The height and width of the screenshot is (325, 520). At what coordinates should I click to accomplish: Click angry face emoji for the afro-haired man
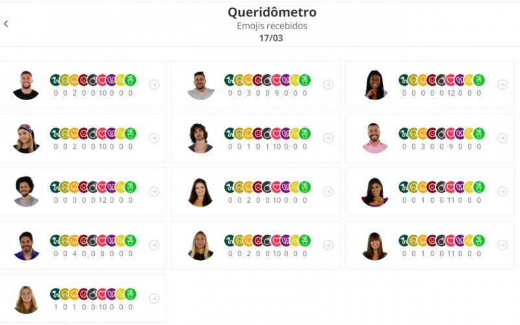click(x=83, y=187)
